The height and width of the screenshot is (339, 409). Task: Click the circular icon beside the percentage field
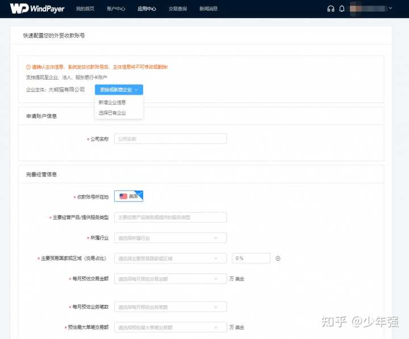point(278,258)
